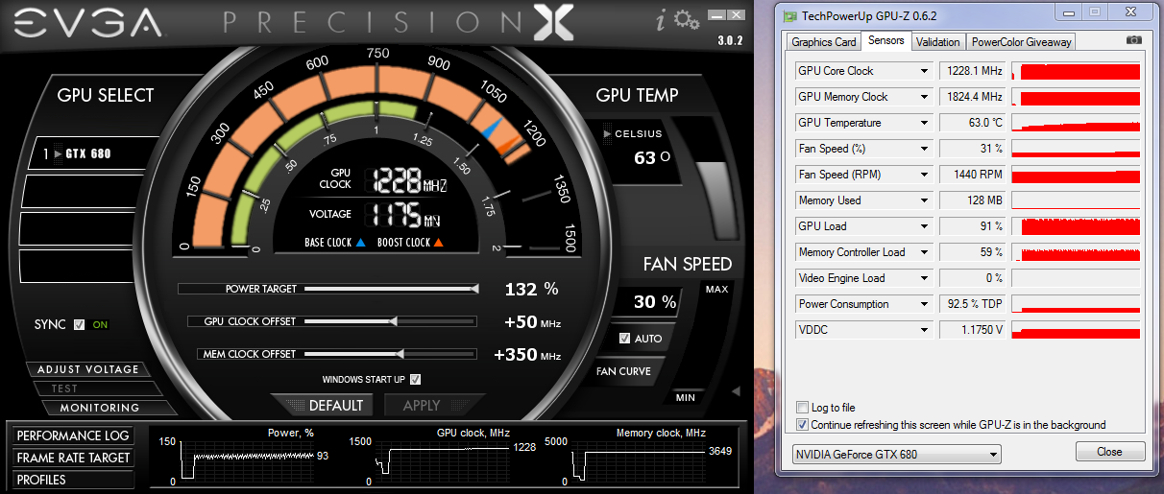The image size is (1164, 494).
Task: Open the Power Consumption sensor dropdown
Action: click(x=924, y=304)
